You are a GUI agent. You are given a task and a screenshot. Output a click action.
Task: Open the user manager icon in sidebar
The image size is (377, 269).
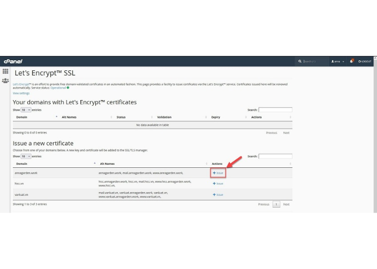click(x=5, y=81)
